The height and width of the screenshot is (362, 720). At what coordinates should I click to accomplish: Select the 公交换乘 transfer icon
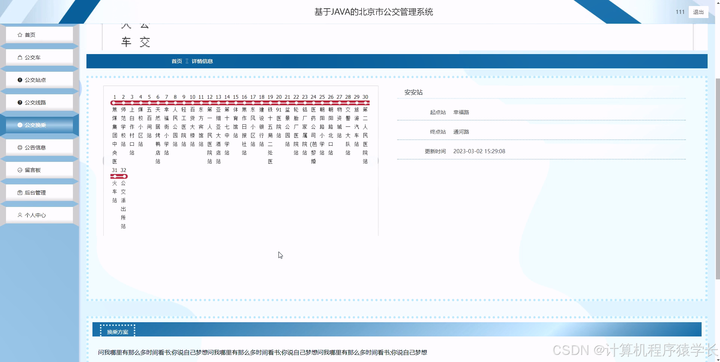[20, 125]
